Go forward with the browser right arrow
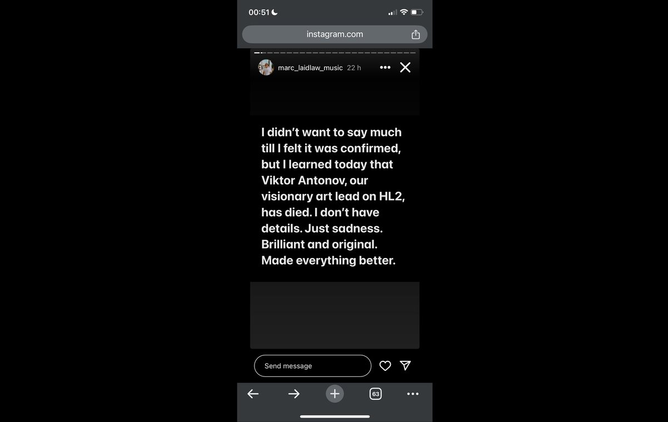 click(x=294, y=394)
